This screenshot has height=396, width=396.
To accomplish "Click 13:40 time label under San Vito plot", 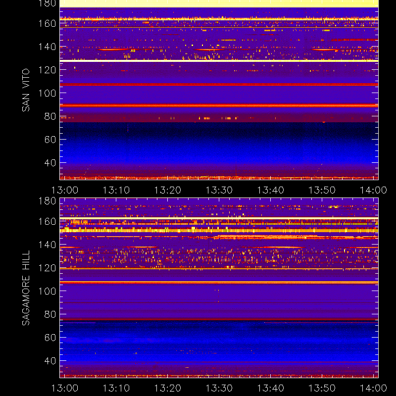I will [271, 190].
